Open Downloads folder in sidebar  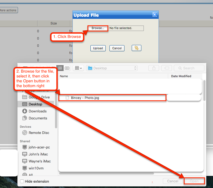[38, 111]
